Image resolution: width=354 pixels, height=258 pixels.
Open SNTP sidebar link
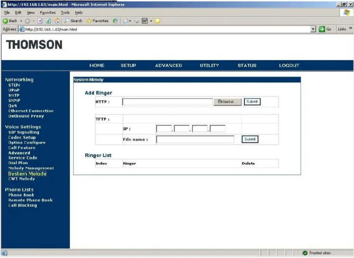(x=14, y=95)
